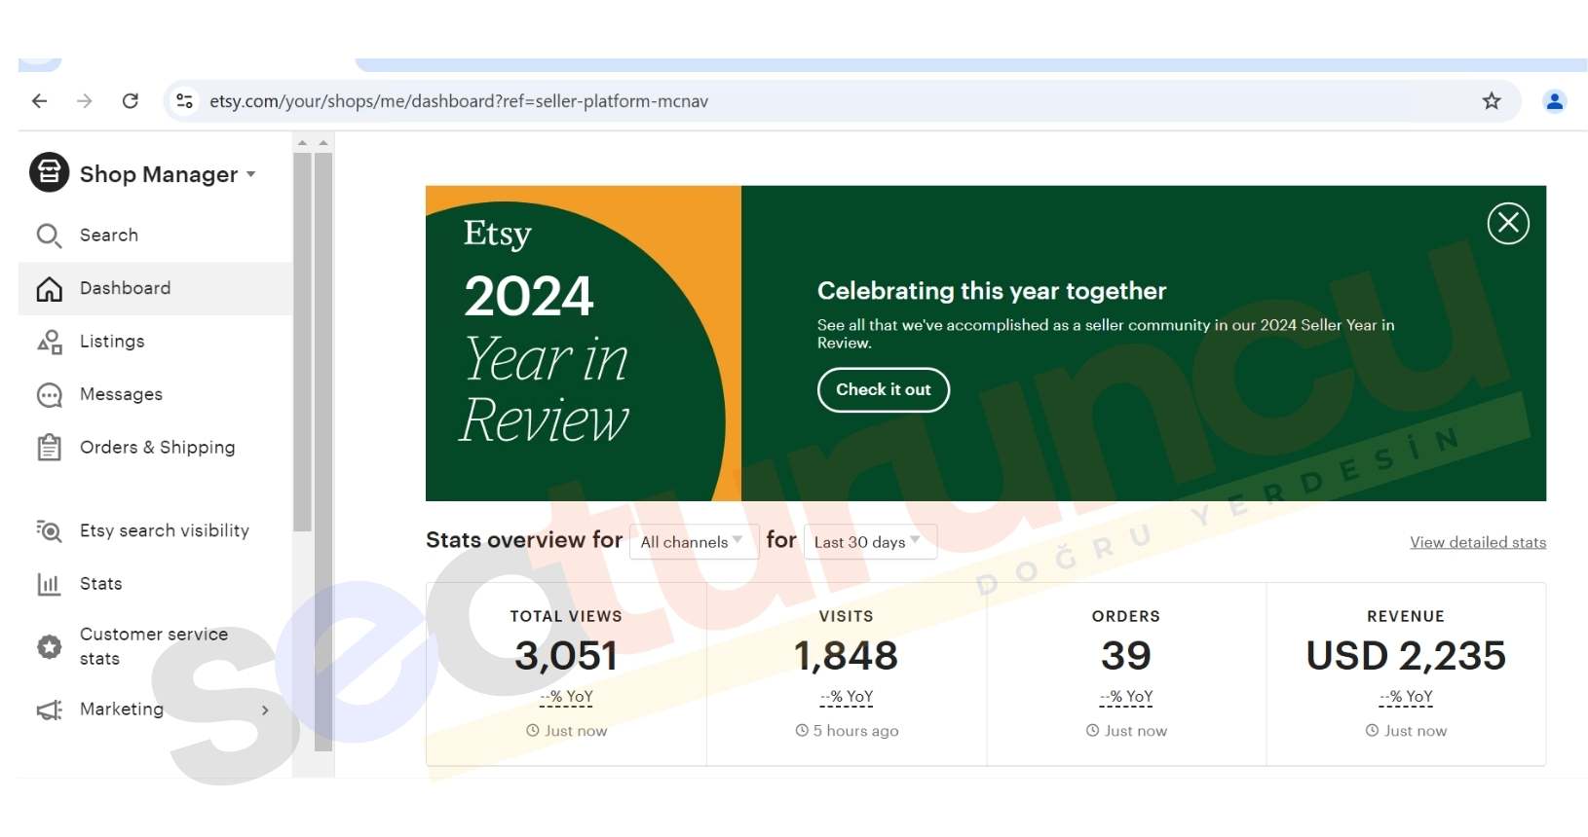Click the Messages speech bubble icon

pyautogui.click(x=49, y=395)
